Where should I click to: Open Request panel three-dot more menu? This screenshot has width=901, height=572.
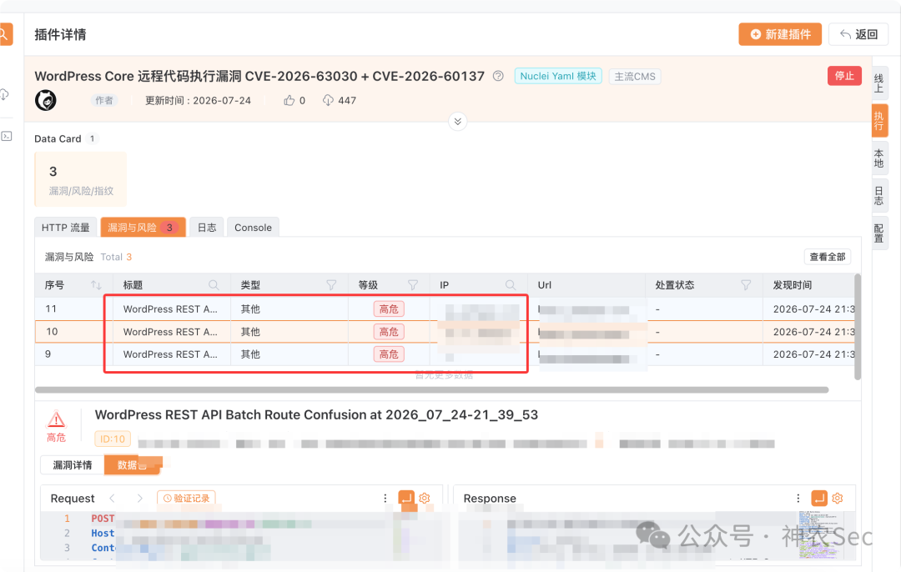pyautogui.click(x=385, y=498)
